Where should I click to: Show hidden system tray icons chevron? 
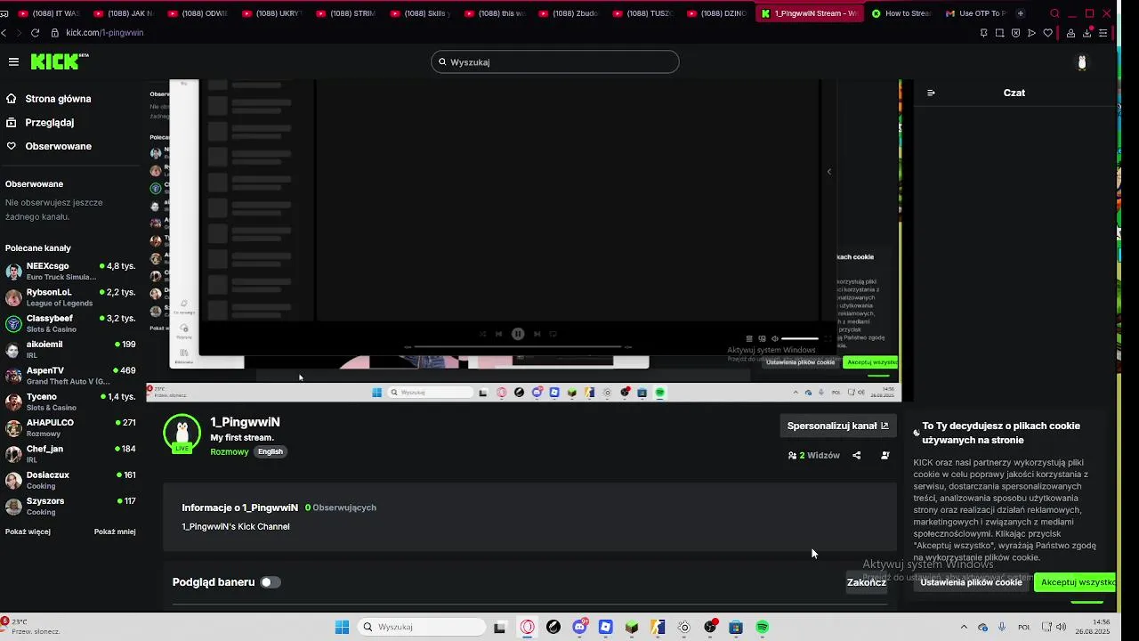click(964, 627)
